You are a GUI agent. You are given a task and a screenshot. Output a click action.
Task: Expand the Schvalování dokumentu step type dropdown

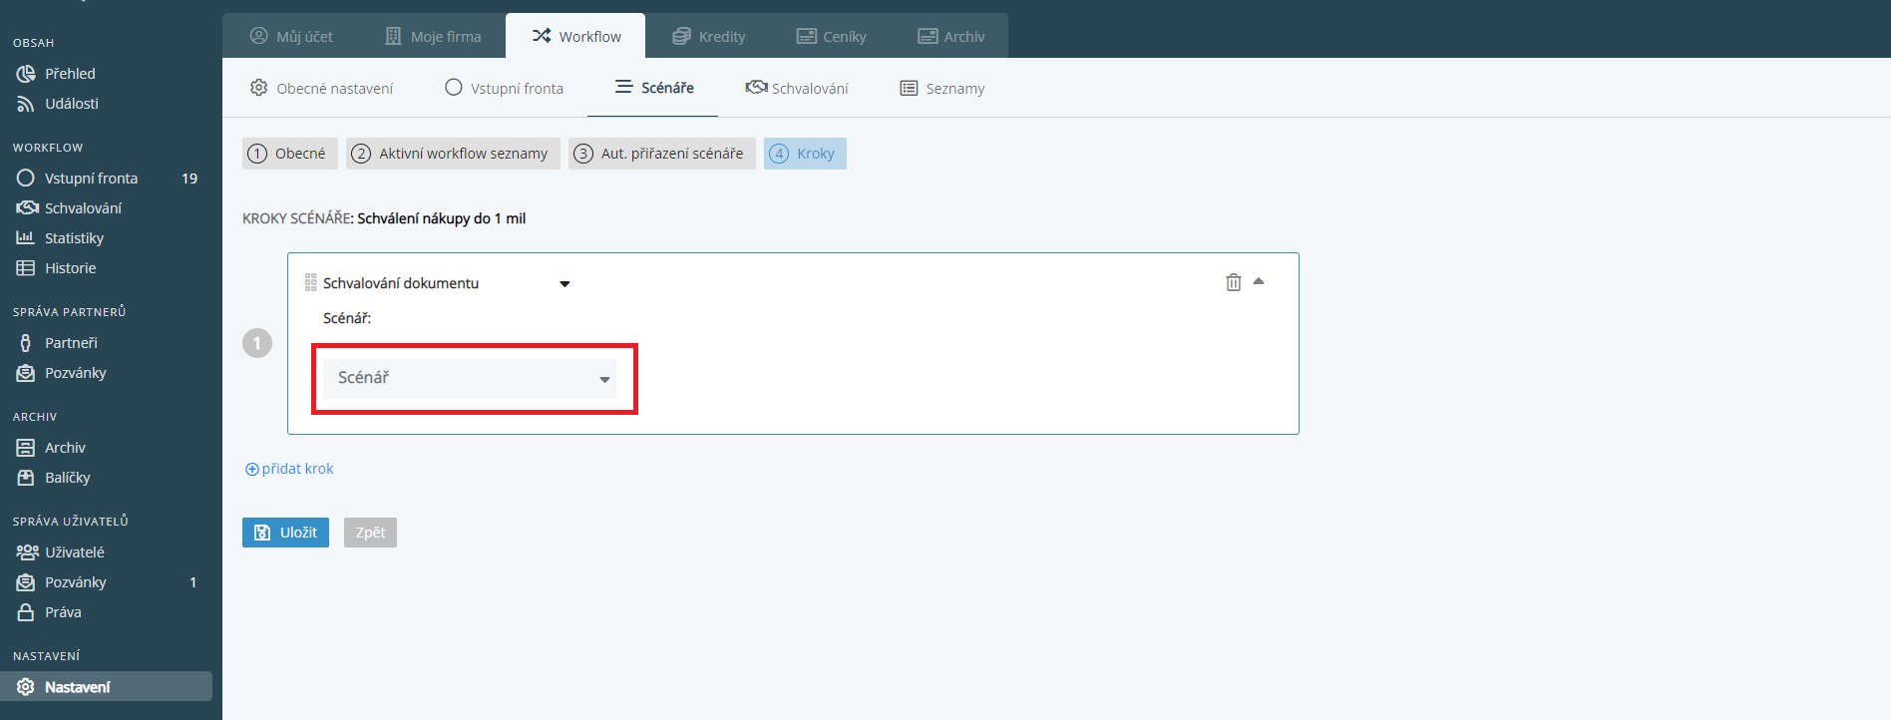565,284
